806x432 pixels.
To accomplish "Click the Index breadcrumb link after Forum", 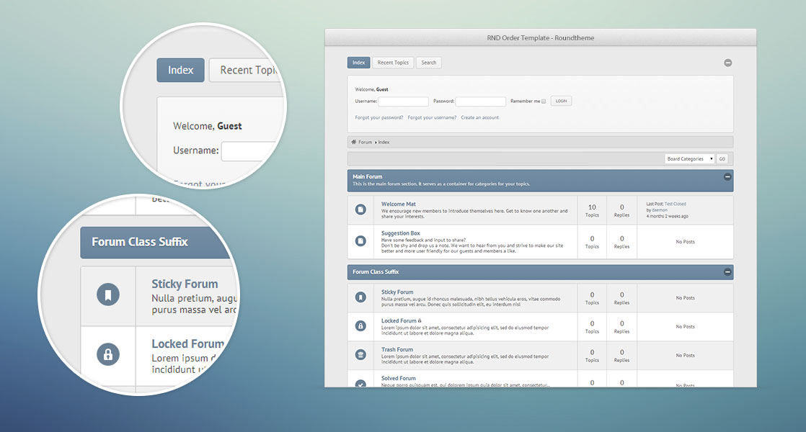I will [x=384, y=142].
